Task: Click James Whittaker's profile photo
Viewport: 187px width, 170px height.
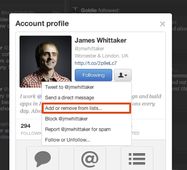Action: pos(45,61)
